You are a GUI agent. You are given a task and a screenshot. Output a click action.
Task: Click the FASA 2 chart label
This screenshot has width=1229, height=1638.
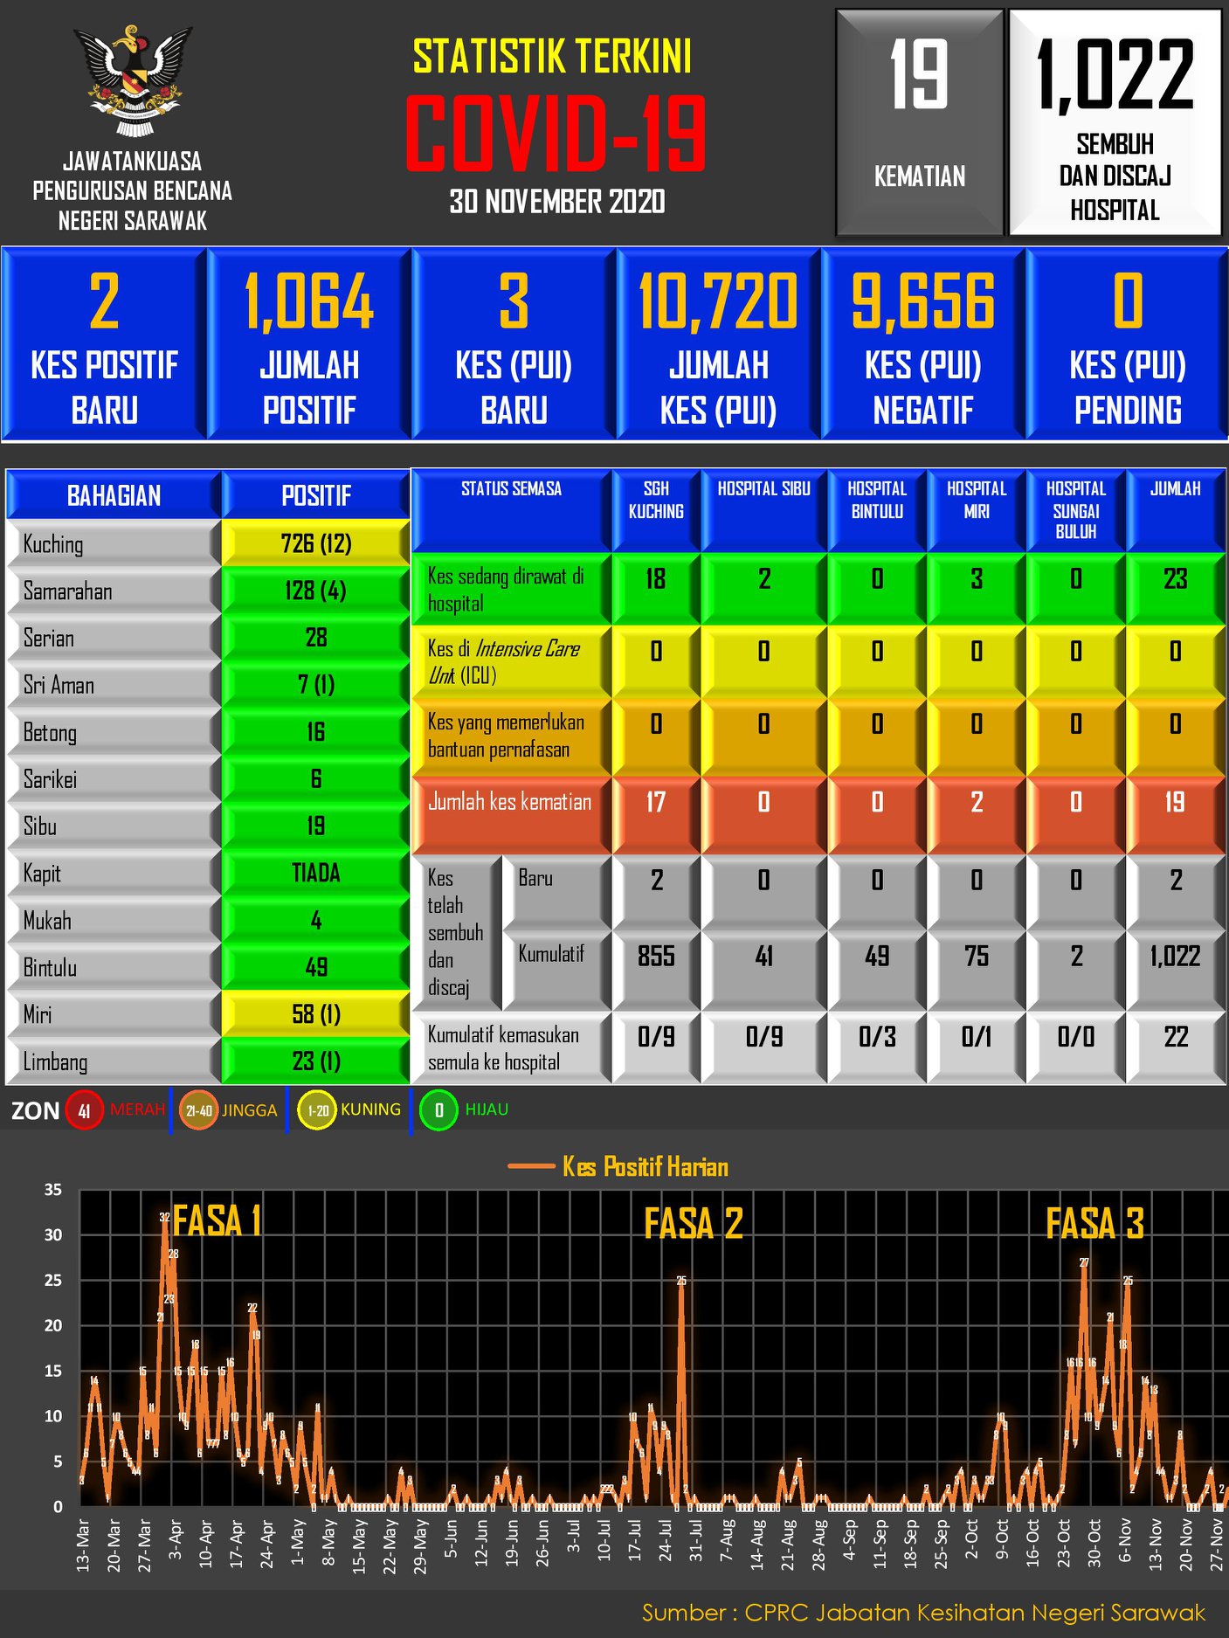(694, 1223)
